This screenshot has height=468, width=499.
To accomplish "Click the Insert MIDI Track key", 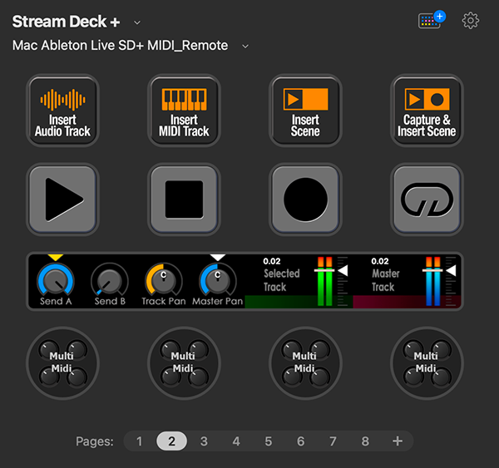I will click(x=184, y=111).
